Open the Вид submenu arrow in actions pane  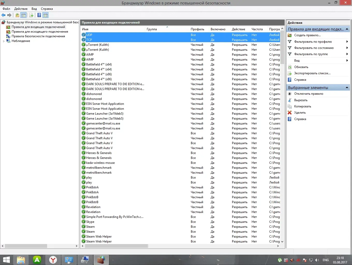[x=347, y=61]
